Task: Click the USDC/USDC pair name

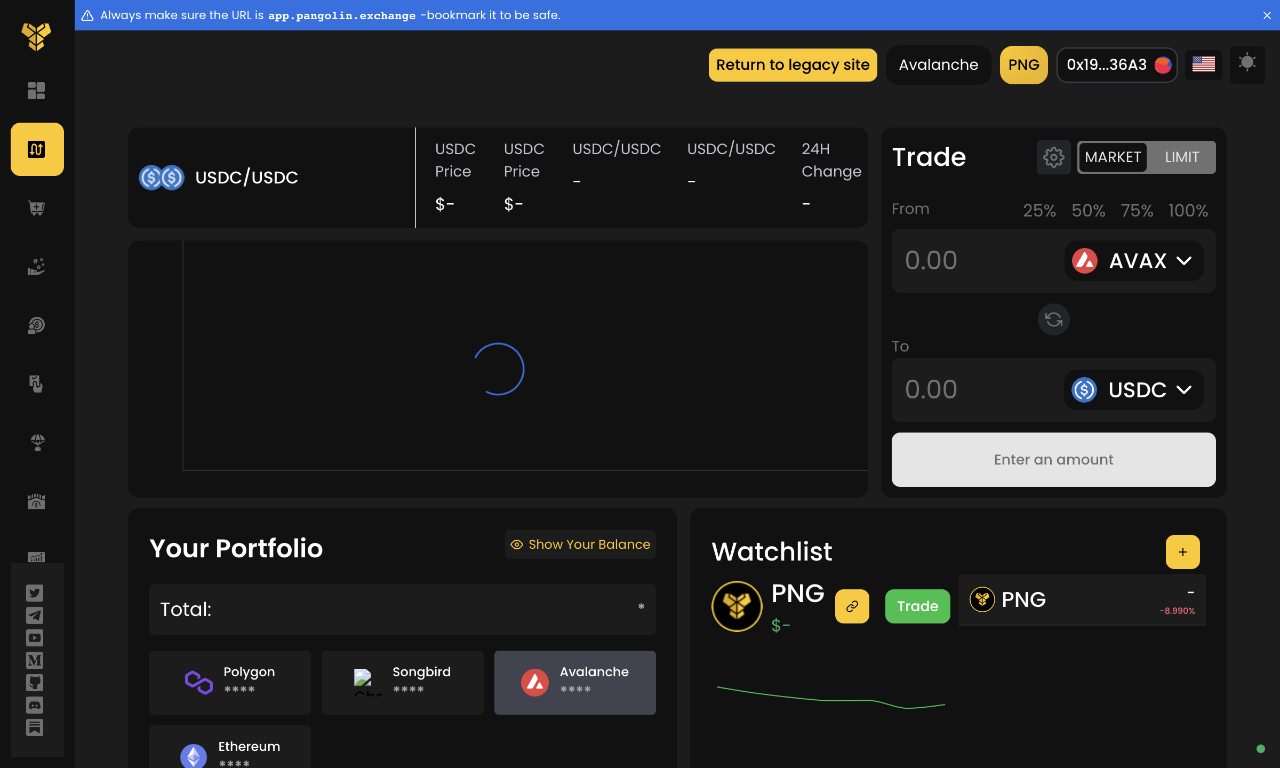Action: point(246,178)
